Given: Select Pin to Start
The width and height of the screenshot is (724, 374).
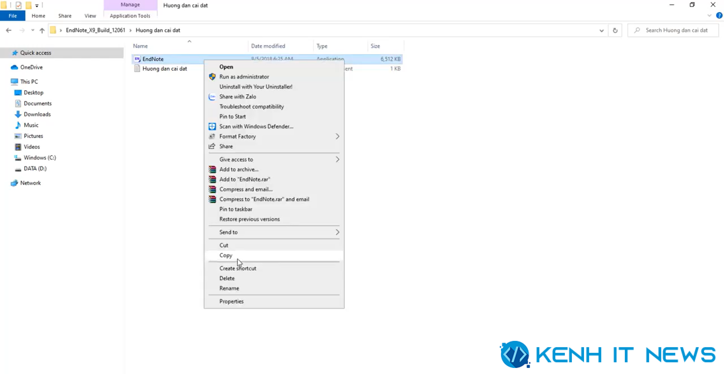Looking at the screenshot, I should [x=232, y=116].
